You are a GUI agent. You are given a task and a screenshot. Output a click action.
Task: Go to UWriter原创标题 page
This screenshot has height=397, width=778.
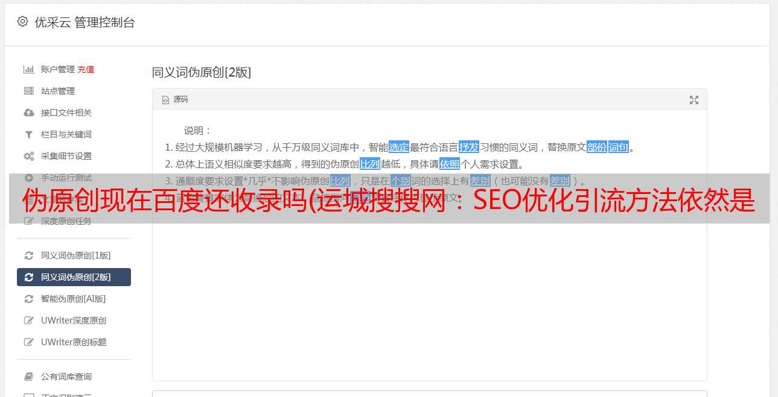pos(74,342)
